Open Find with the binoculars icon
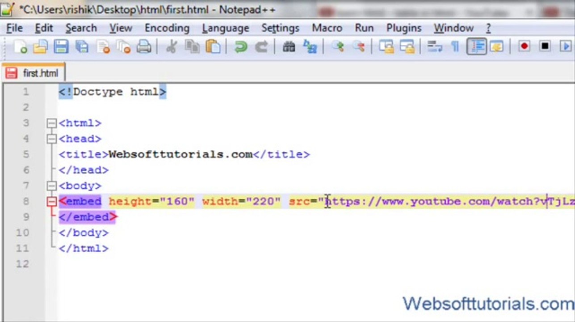The width and height of the screenshot is (575, 322). pyautogui.click(x=289, y=47)
